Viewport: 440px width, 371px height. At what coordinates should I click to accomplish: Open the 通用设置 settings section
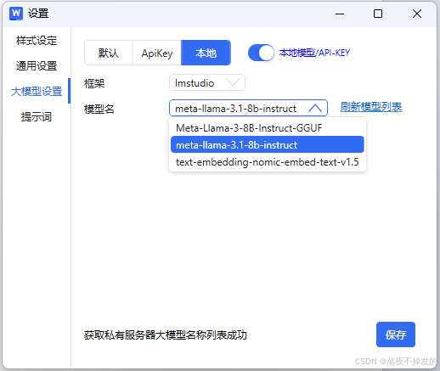tap(37, 66)
